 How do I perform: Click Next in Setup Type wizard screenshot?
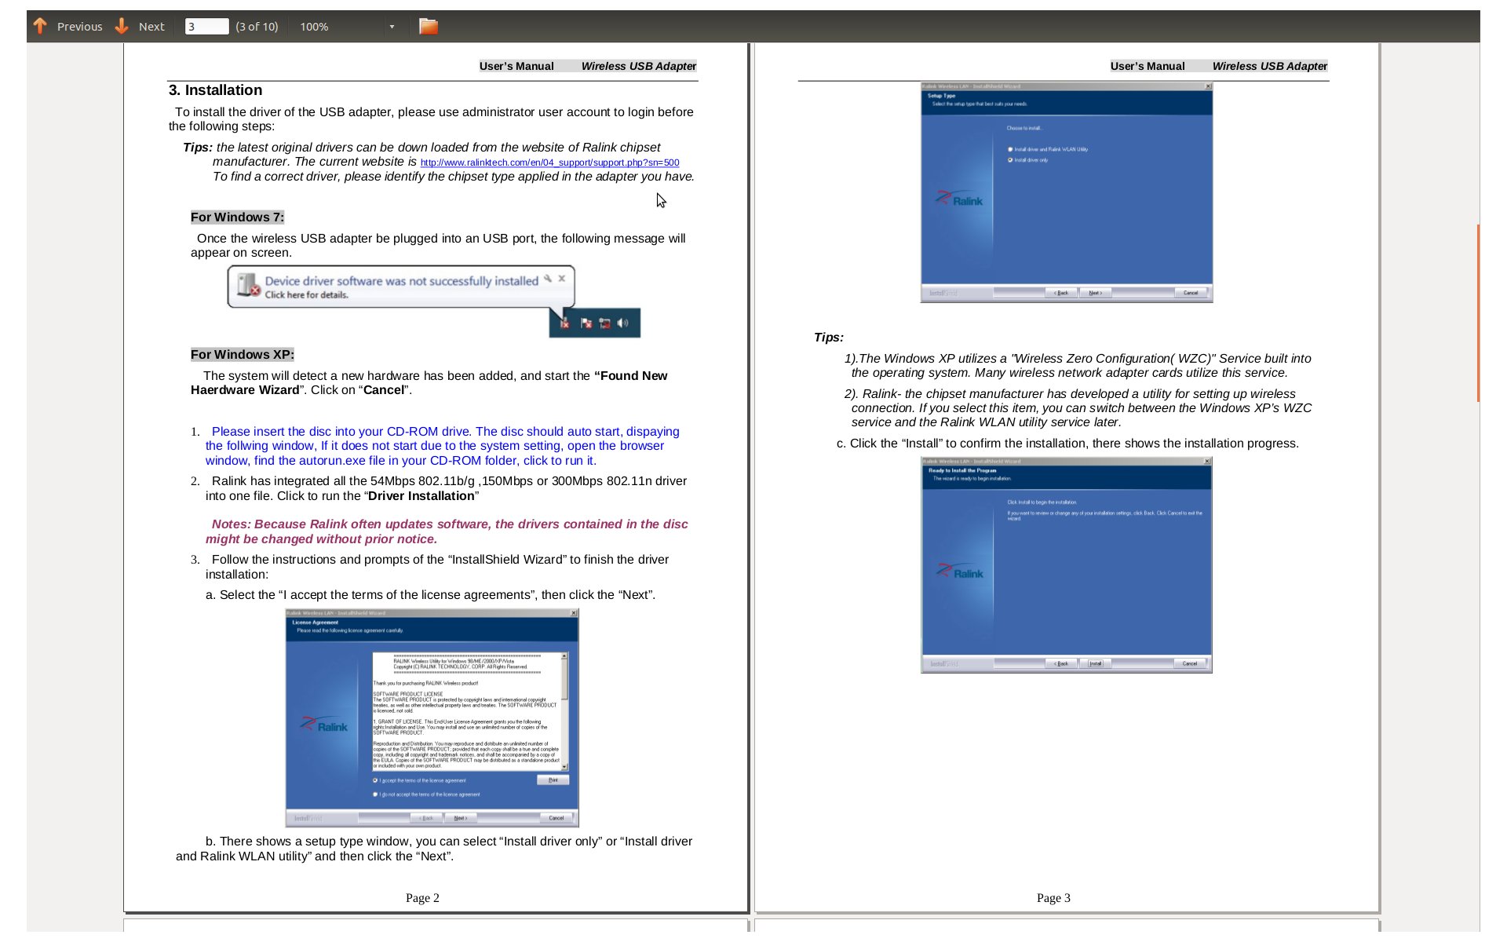(x=1096, y=293)
